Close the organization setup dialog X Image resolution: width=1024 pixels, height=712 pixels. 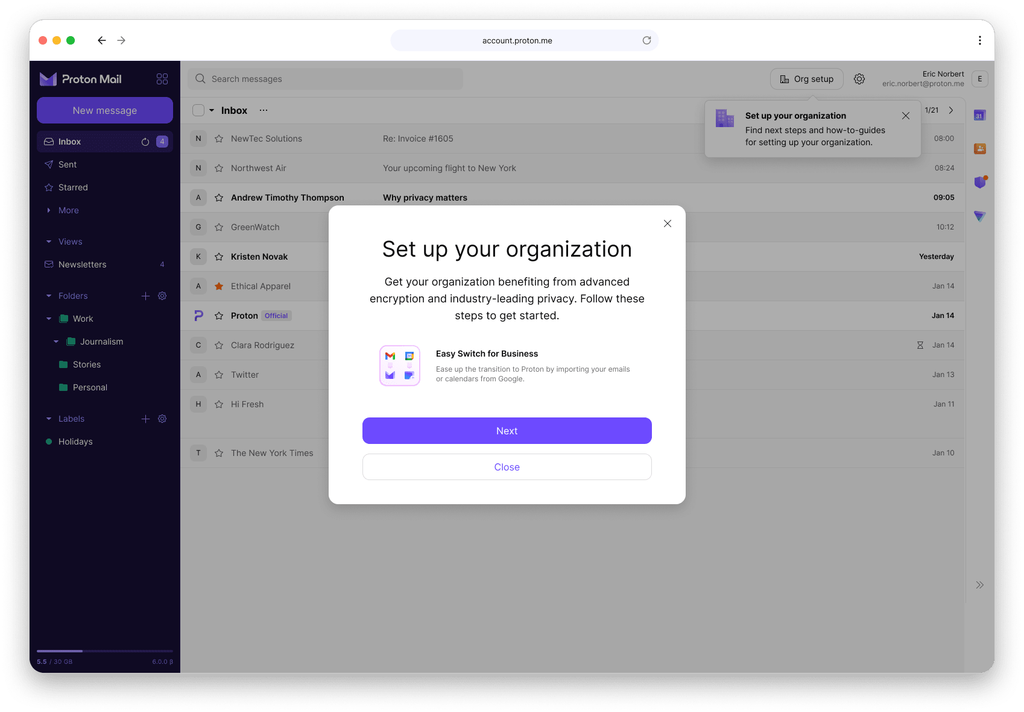[x=668, y=223]
